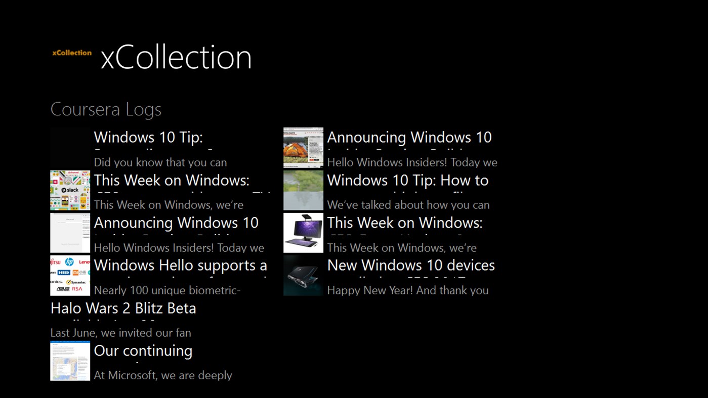This screenshot has height=398, width=708.
Task: Click the browser screenshot thumbnail for Announcing Windows 10
Action: [70, 233]
